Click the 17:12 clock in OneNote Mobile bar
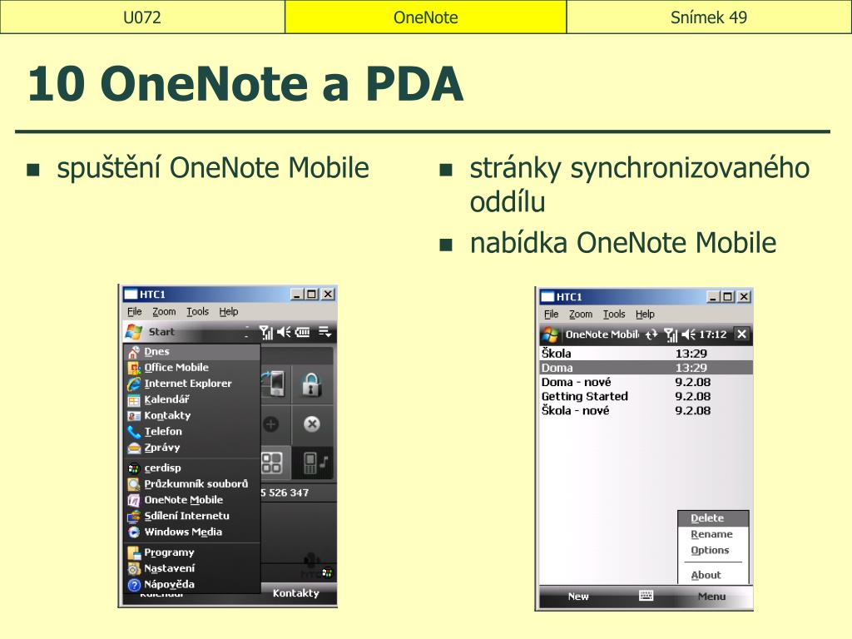This screenshot has height=639, width=852. point(713,334)
